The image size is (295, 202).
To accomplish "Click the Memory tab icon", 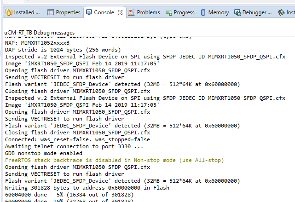I will coord(203,12).
